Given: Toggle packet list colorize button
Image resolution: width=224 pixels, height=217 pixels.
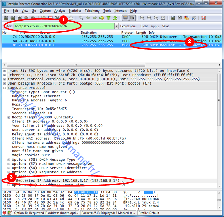Looking at the screenshot, I should coord(125,18).
